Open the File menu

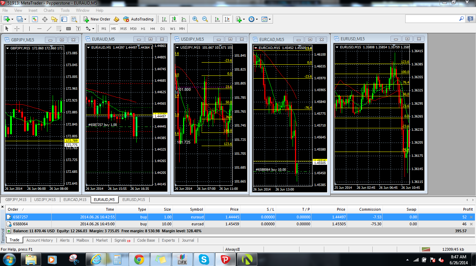click(5, 10)
